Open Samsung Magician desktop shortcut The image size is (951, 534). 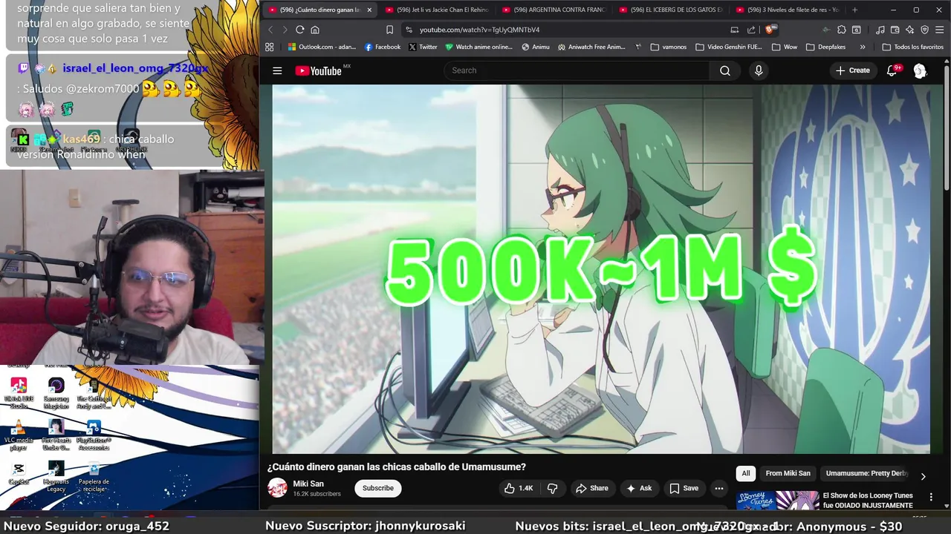tap(56, 393)
